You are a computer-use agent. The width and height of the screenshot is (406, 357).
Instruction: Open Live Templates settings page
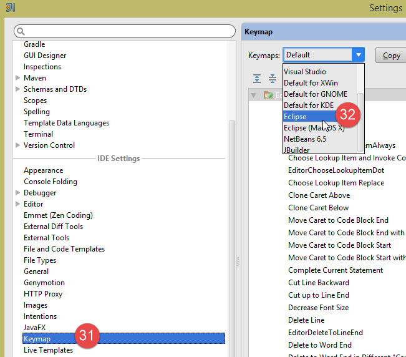tap(48, 350)
